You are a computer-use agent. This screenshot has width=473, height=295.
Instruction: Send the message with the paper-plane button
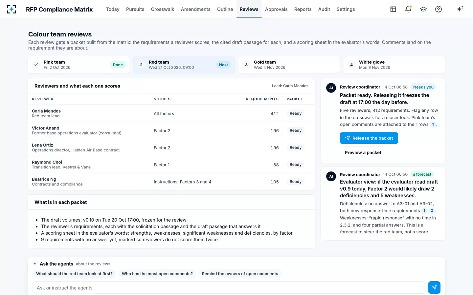(434, 287)
